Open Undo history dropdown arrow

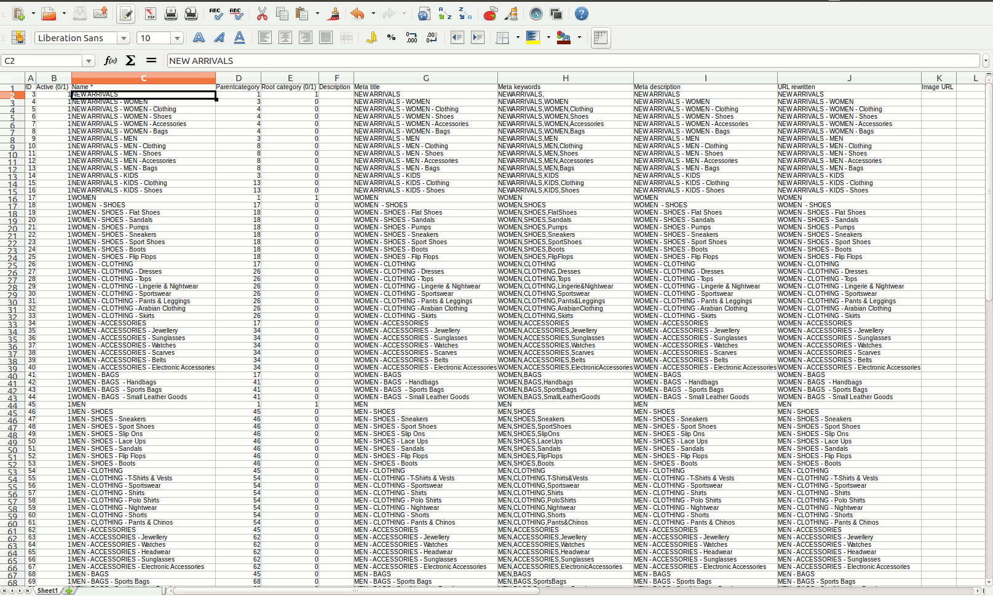click(x=373, y=14)
